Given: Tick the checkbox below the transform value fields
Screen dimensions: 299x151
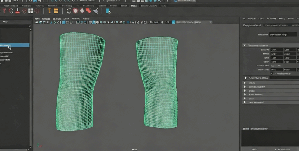Looking at the screenshot, I should pyautogui.click(x=271, y=73).
